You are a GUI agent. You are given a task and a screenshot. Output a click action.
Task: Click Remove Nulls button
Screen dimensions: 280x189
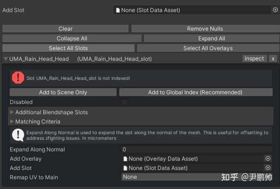[x=204, y=29]
